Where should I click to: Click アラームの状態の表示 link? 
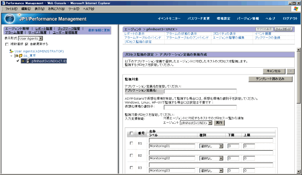(182, 34)
